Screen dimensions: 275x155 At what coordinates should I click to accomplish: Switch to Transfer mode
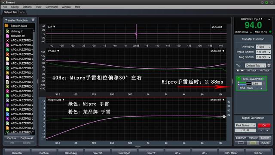(x=253, y=138)
